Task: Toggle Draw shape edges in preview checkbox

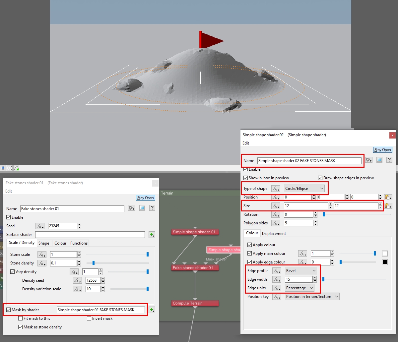Action: (x=320, y=178)
